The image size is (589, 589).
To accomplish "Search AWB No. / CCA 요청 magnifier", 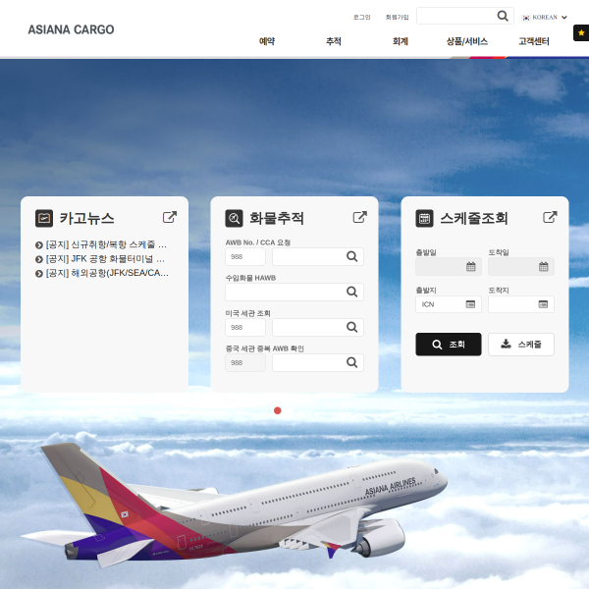I will pos(352,256).
